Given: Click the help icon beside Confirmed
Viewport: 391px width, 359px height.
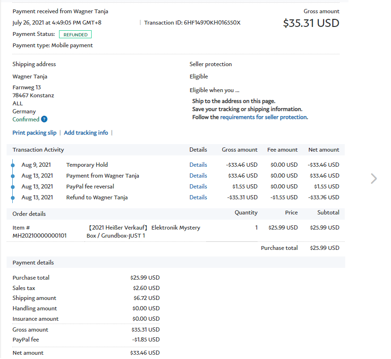Looking at the screenshot, I should point(44,120).
